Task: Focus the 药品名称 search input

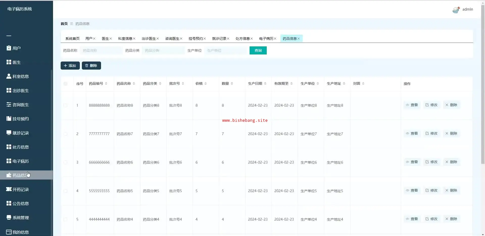Action: click(x=101, y=50)
